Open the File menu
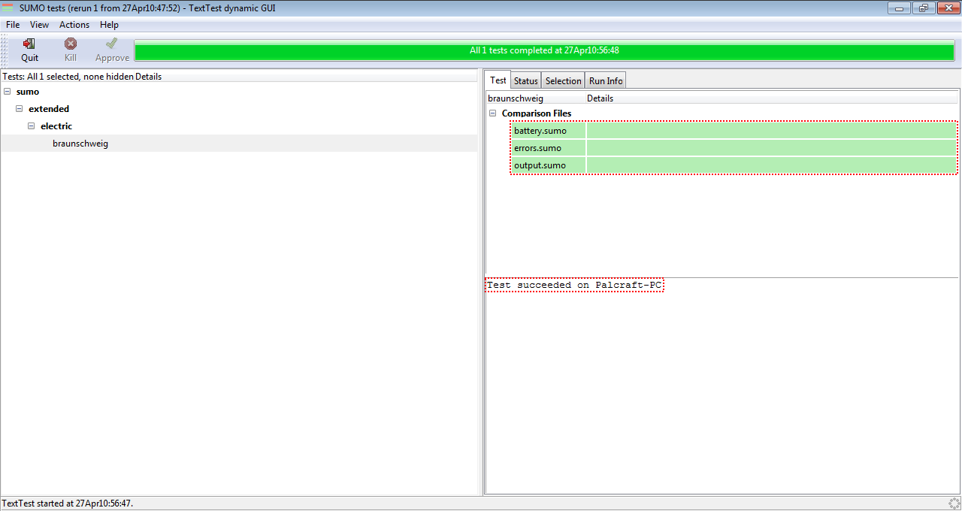The width and height of the screenshot is (962, 511). (13, 25)
